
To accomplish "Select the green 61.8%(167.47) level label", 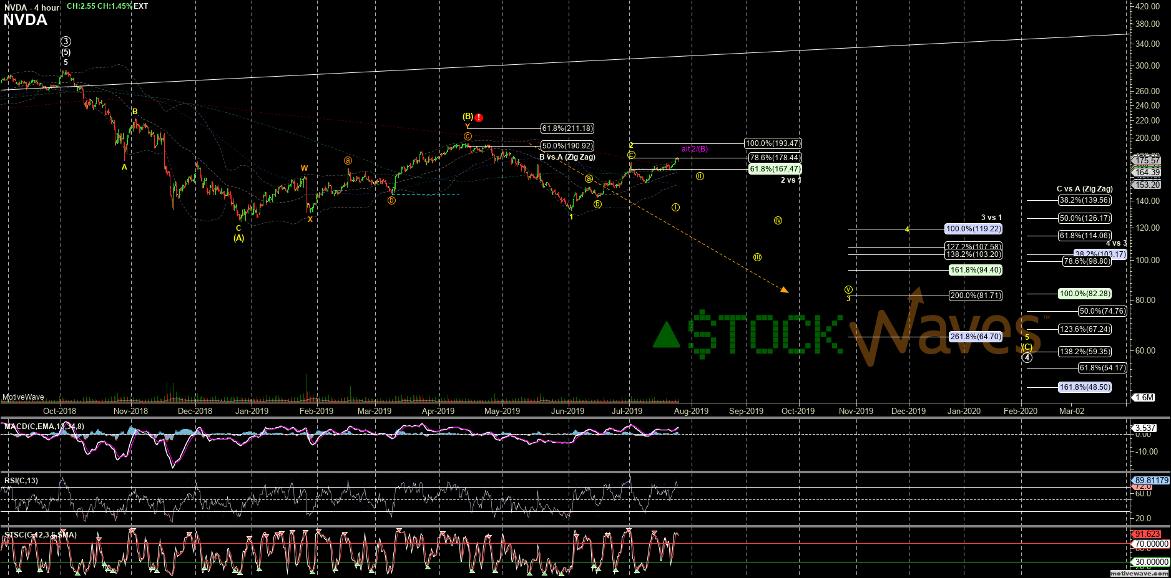I will pos(775,169).
